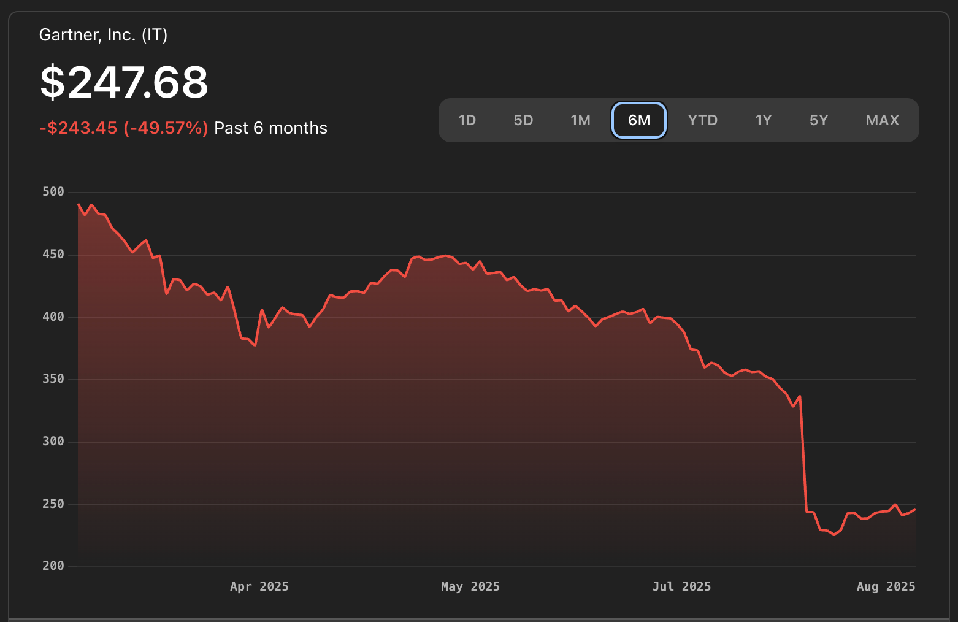
Task: Switch chart to 5D range
Action: pos(523,120)
